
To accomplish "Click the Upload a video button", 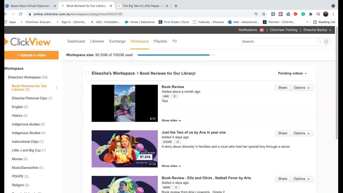I will tap(31, 55).
